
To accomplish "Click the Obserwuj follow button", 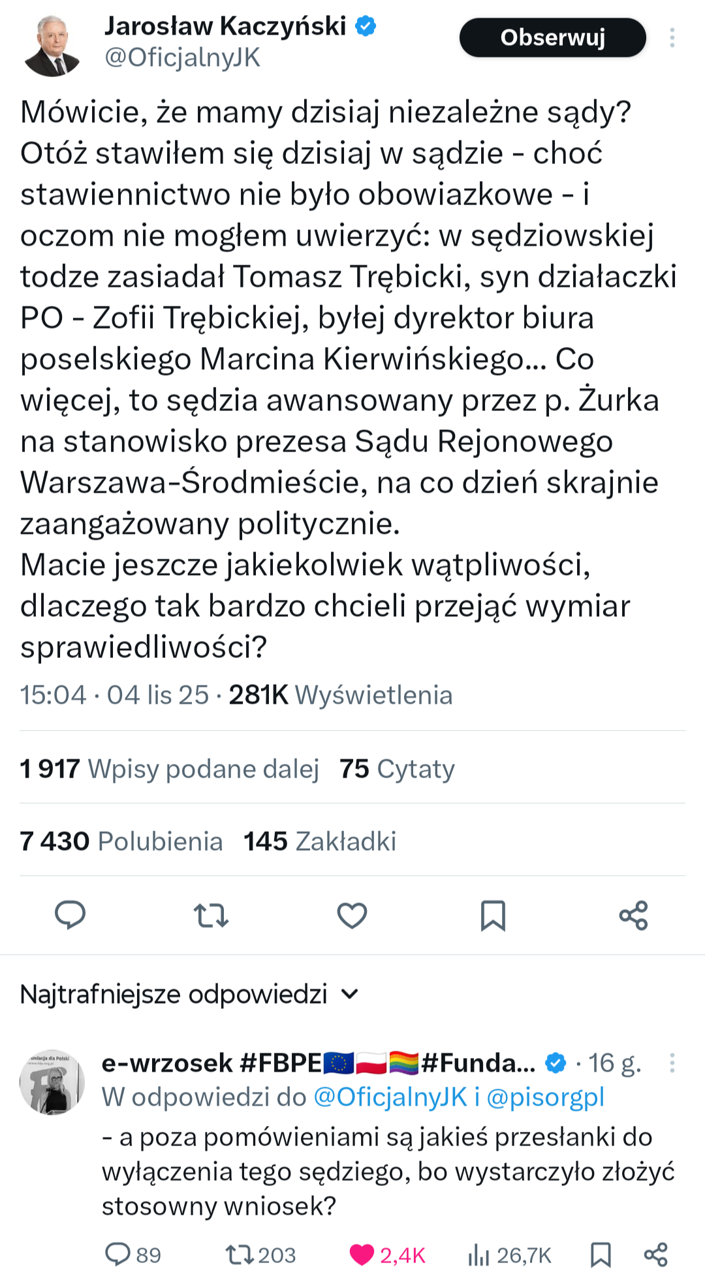I will (x=552, y=38).
